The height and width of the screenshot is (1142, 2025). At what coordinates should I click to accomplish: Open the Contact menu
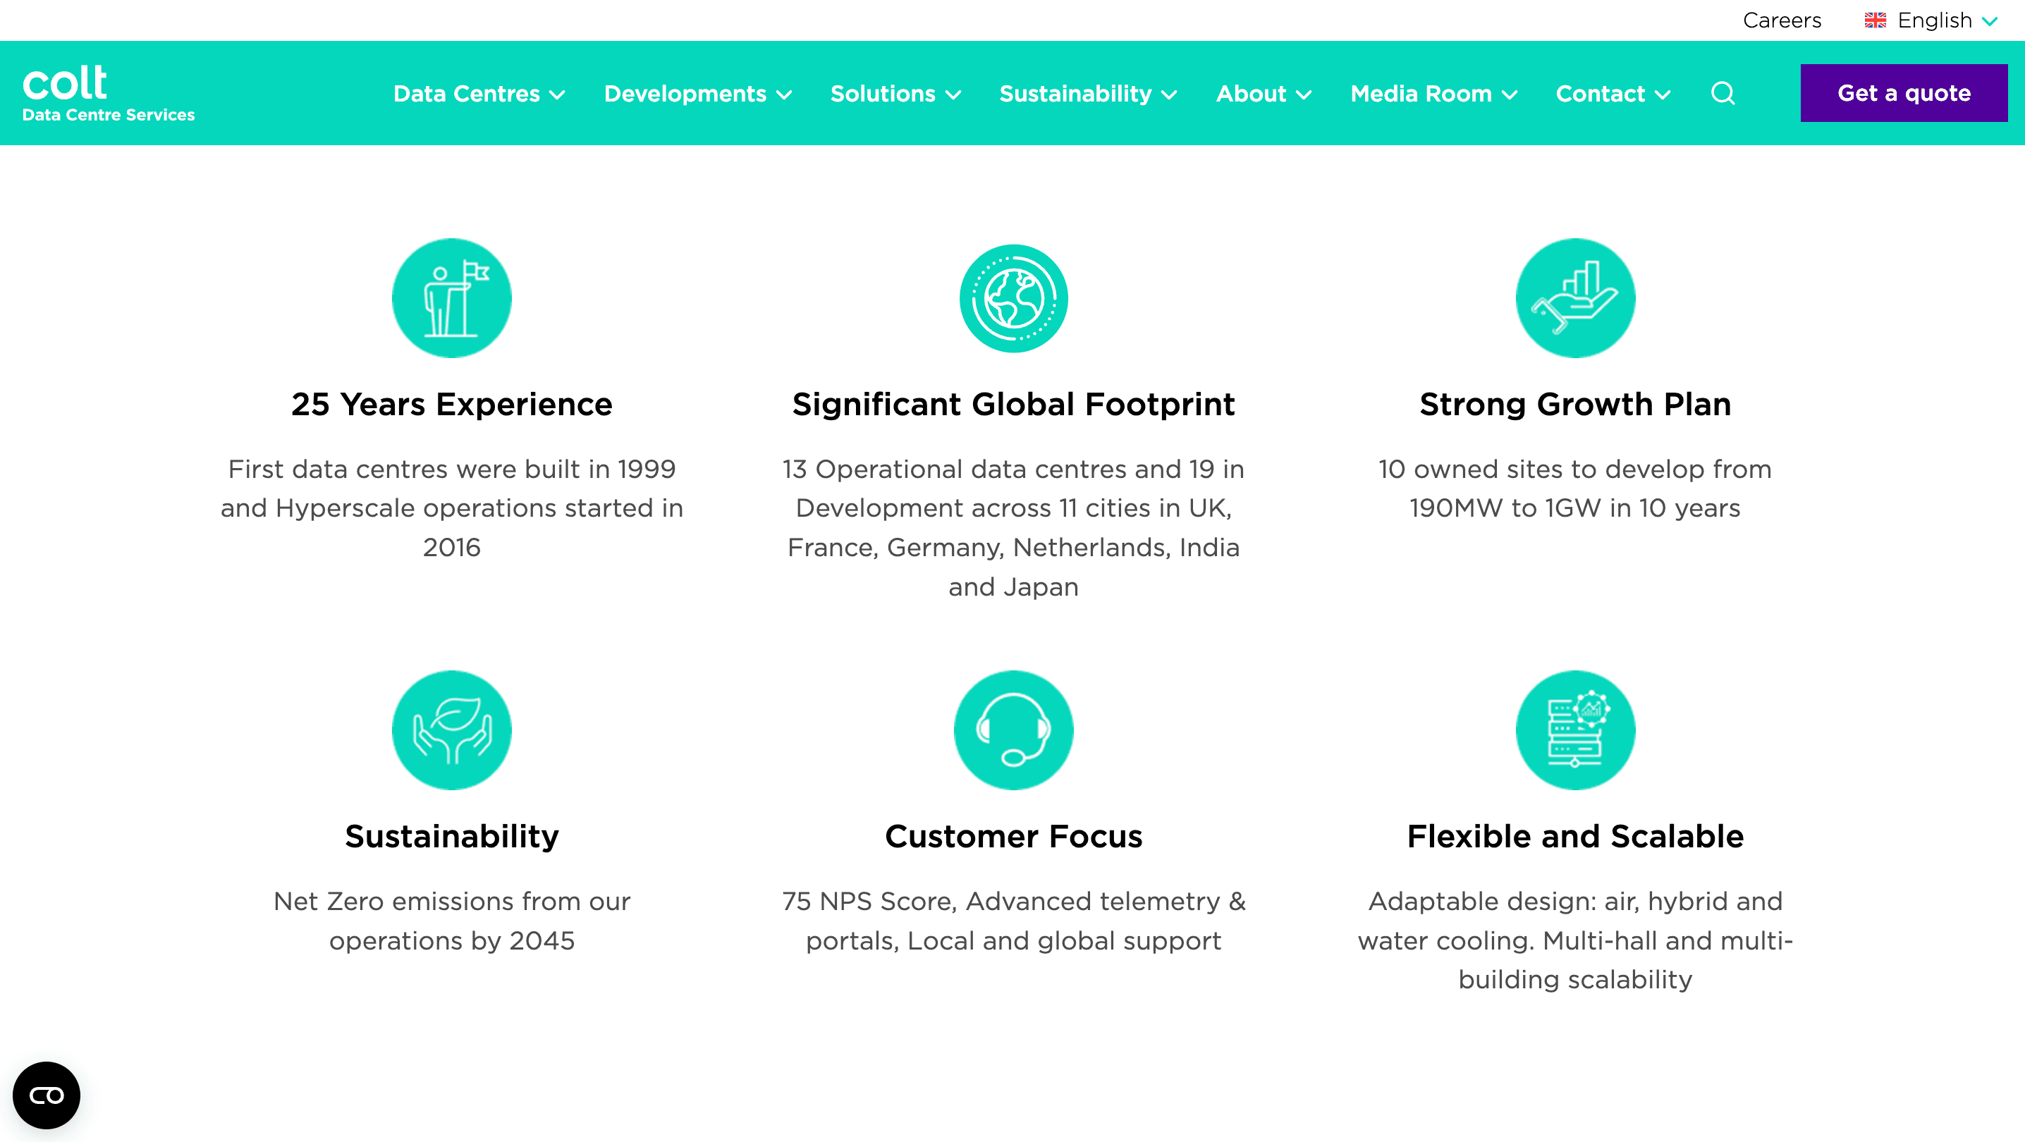(x=1613, y=94)
